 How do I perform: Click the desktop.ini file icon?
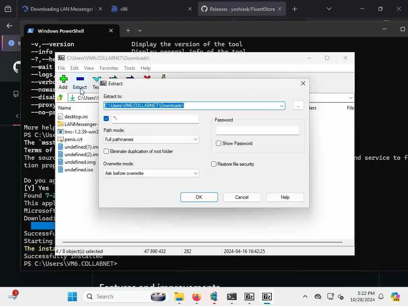(x=61, y=117)
